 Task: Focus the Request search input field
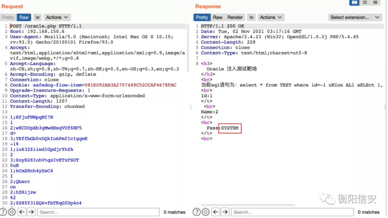(98, 212)
